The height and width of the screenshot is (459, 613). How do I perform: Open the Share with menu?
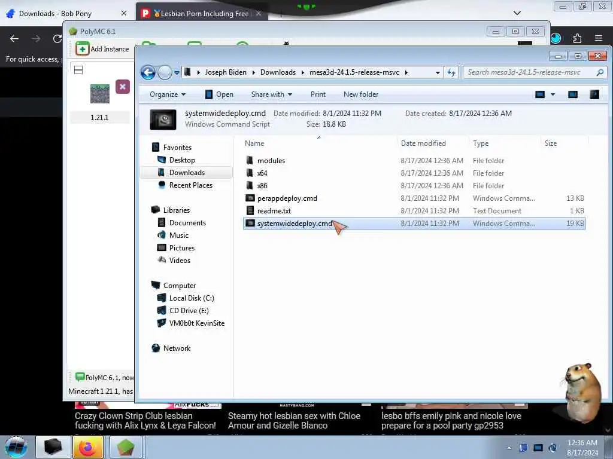tap(272, 94)
